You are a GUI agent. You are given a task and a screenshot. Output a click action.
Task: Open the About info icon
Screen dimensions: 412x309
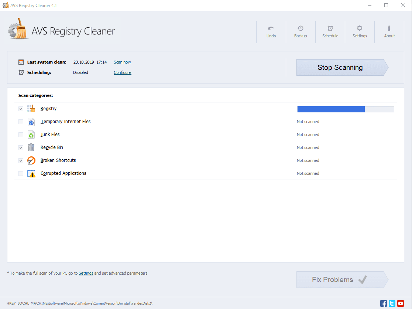click(389, 28)
